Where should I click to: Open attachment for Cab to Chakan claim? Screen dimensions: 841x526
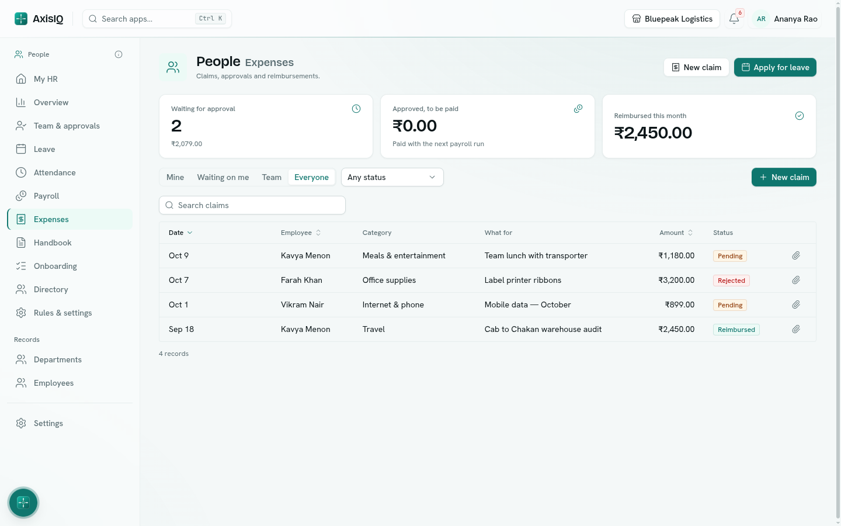coord(796,329)
